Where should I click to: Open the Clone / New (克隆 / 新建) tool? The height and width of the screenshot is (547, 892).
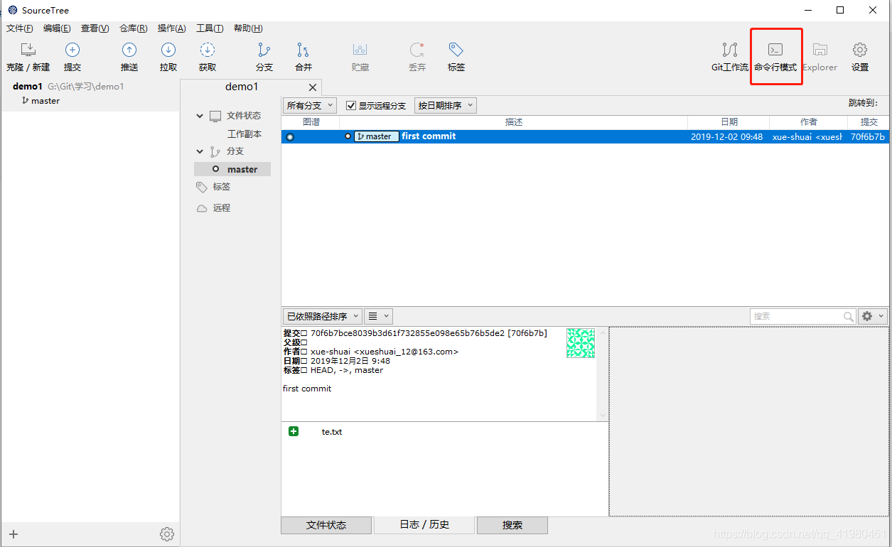click(28, 57)
